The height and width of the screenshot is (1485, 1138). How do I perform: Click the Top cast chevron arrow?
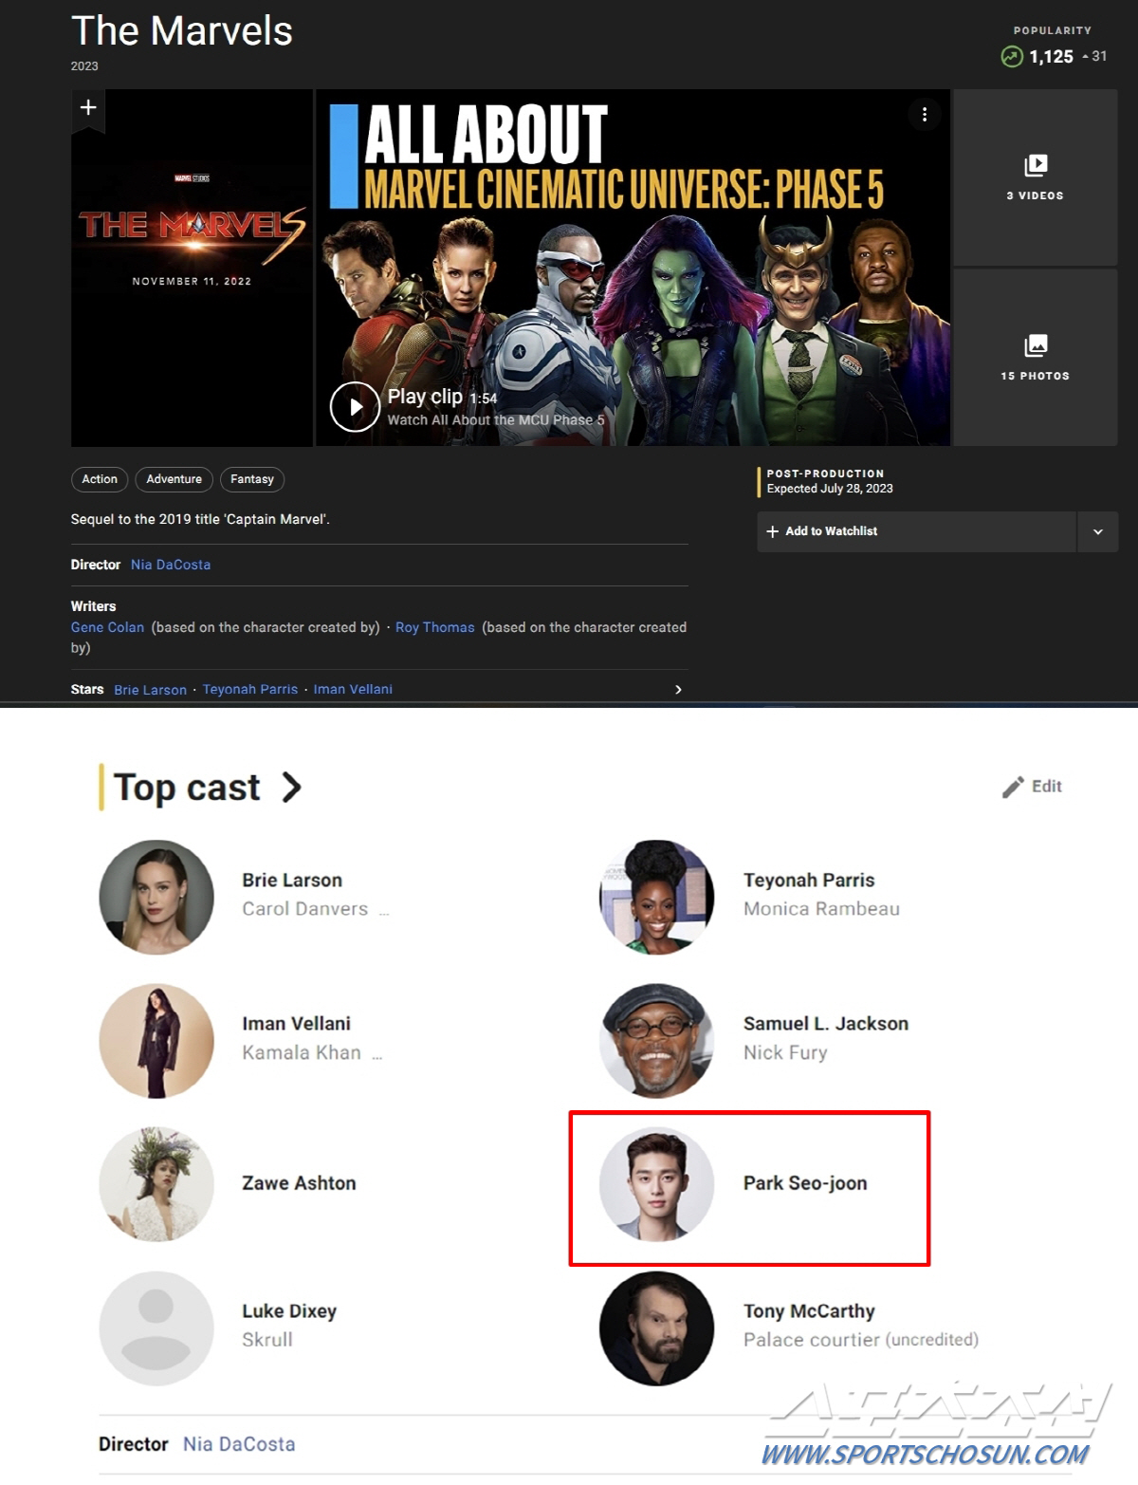(x=291, y=787)
